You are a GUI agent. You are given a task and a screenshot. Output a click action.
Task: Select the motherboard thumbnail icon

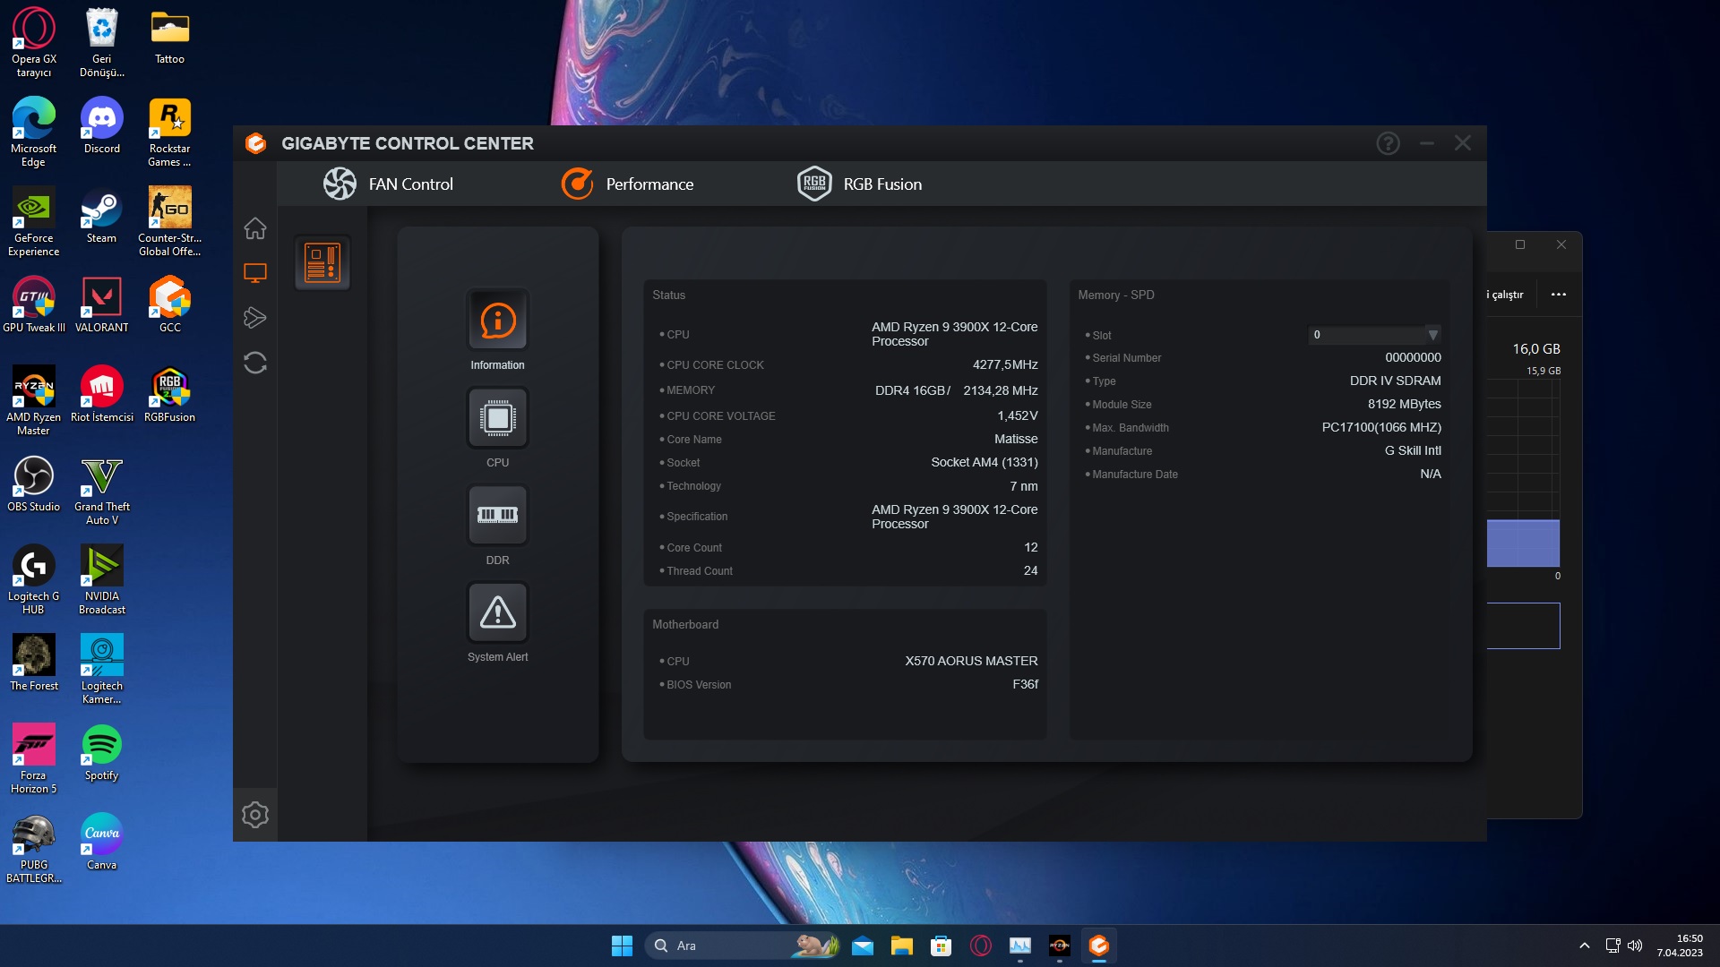pos(322,263)
